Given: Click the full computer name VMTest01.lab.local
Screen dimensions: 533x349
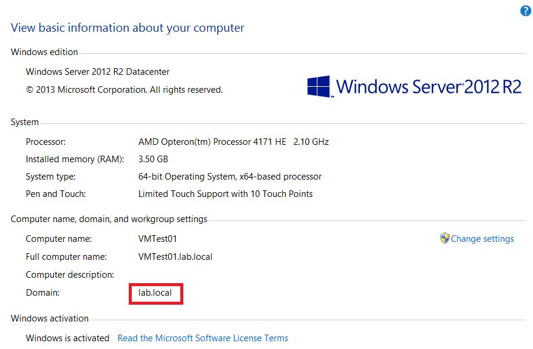Looking at the screenshot, I should coord(175,257).
